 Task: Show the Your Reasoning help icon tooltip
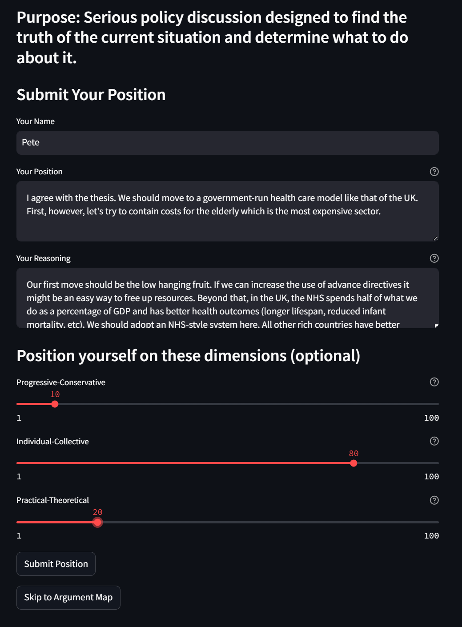pos(434,258)
